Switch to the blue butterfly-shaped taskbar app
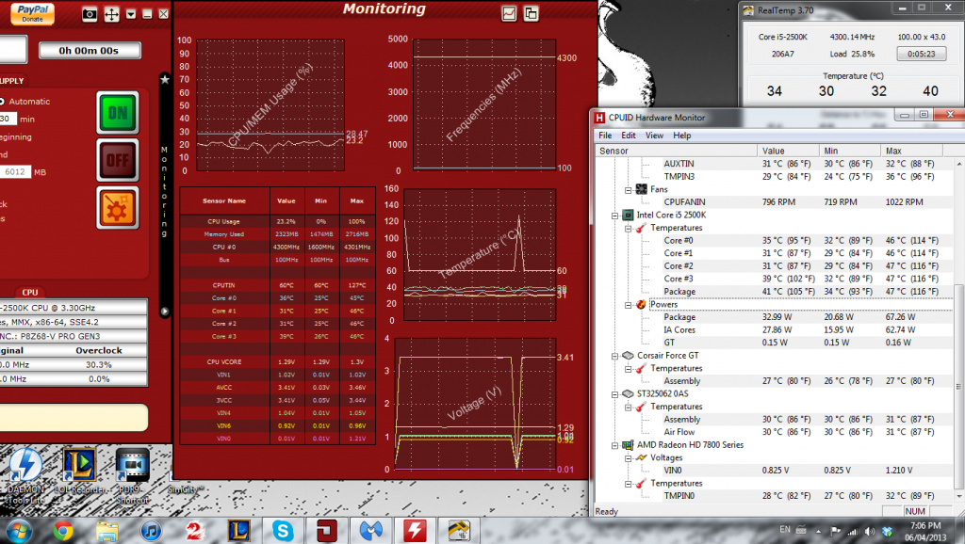This screenshot has width=965, height=544. [x=371, y=531]
